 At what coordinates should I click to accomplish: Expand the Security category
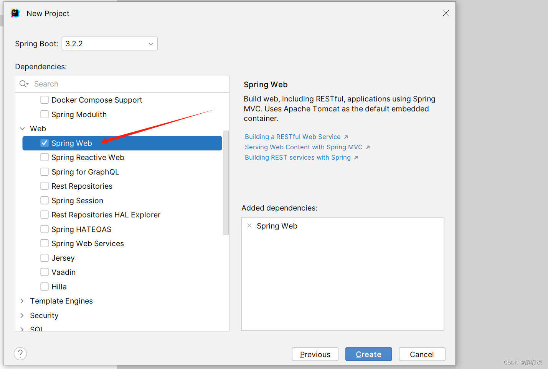click(22, 315)
